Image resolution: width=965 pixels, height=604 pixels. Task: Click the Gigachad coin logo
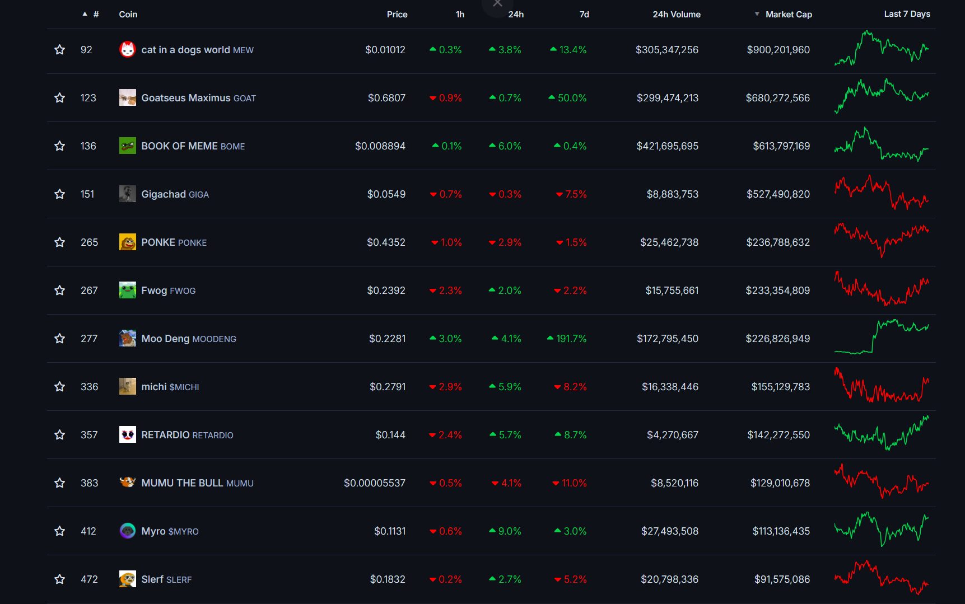click(x=128, y=194)
